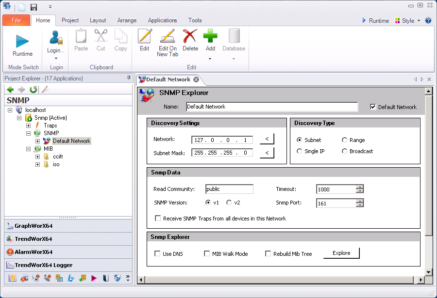Click the red Delete icon
Viewport: 437px width, 298px height.
click(190, 37)
